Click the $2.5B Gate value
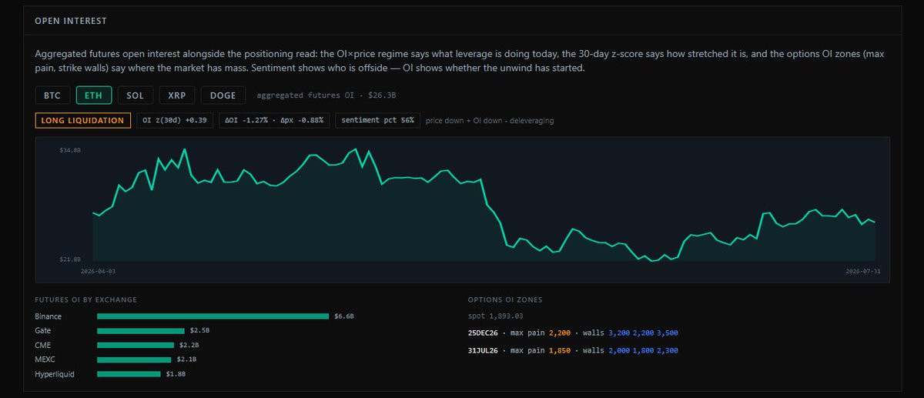This screenshot has width=924, height=398. pos(199,330)
